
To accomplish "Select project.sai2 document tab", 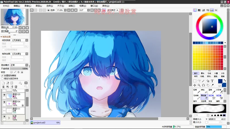I will pos(45,123).
